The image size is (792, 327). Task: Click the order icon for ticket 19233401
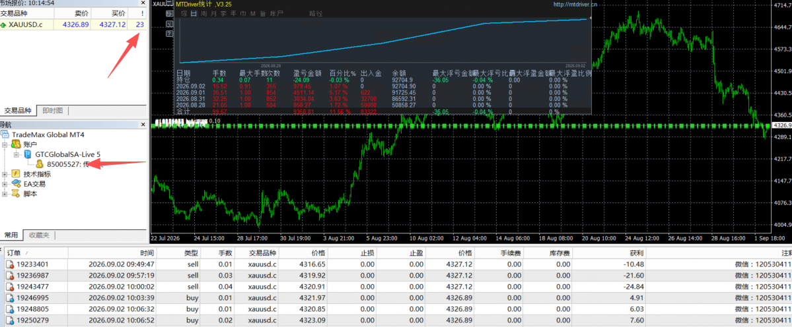click(x=10, y=264)
